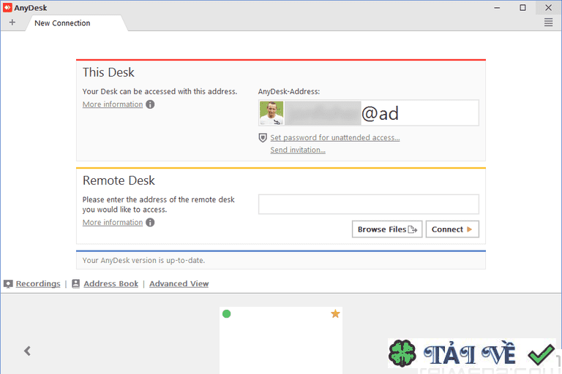Image resolution: width=562 pixels, height=374 pixels.
Task: Maximize the AnyDesk window
Action: pos(523,7)
